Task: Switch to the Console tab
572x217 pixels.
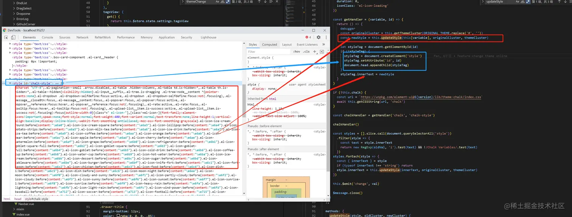Action: [x=47, y=37]
